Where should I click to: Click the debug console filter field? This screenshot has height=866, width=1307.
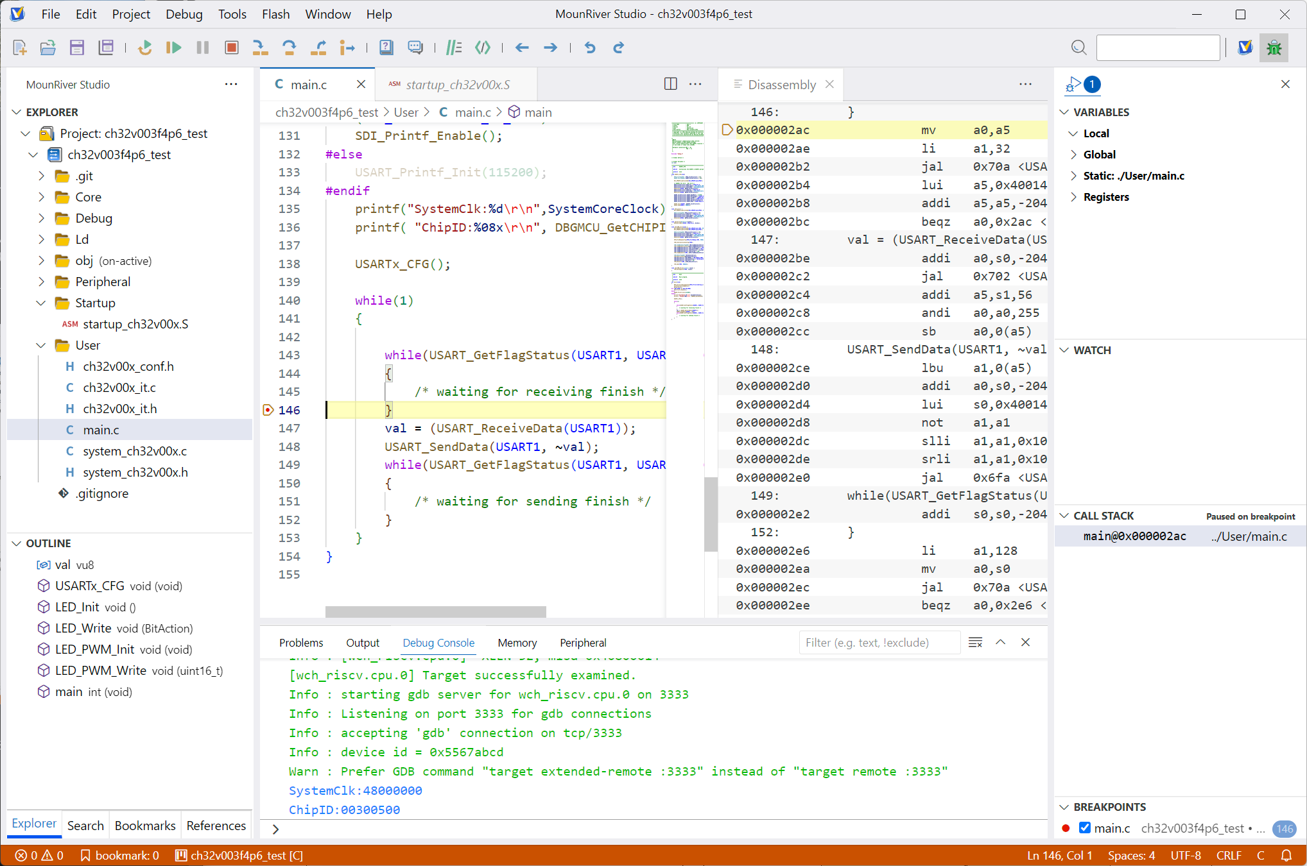[x=878, y=643]
